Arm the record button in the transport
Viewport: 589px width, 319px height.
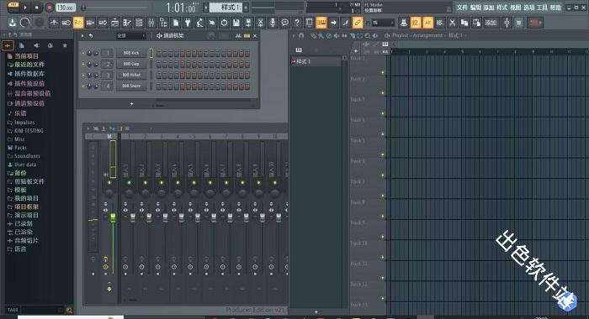(49, 7)
